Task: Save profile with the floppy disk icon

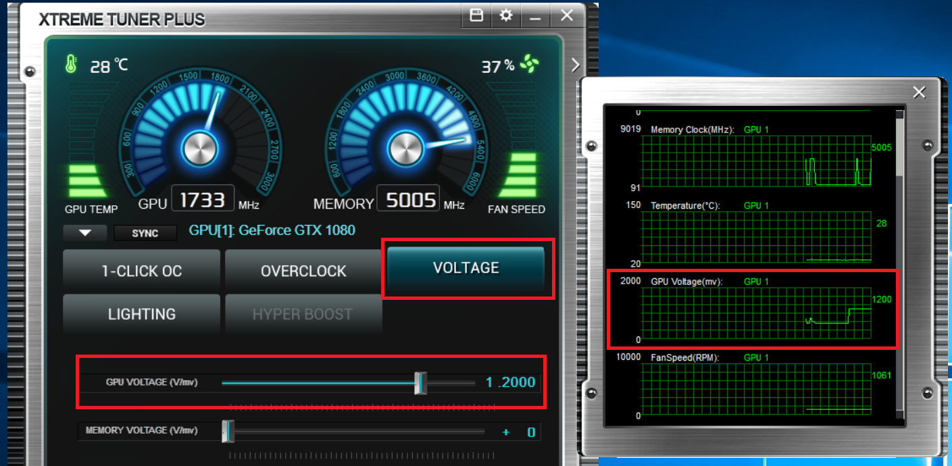Action: tap(476, 15)
